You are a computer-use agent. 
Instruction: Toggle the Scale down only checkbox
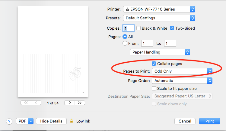pyautogui.click(x=154, y=104)
